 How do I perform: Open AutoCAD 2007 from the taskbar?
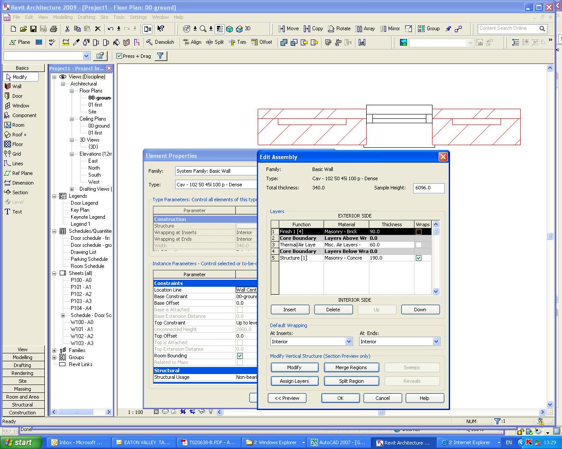pos(338,442)
